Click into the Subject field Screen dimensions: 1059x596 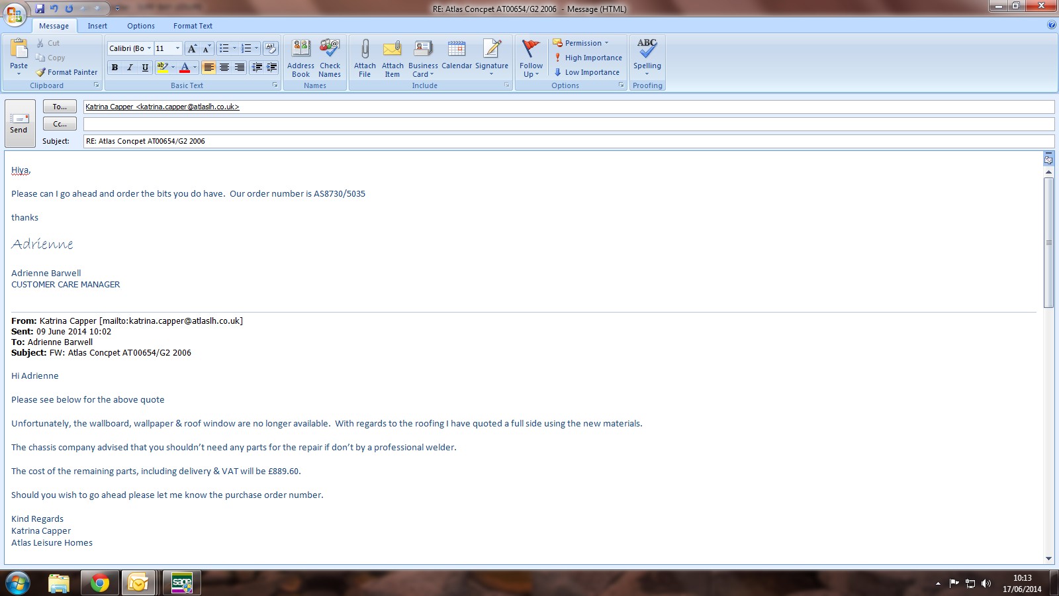click(x=569, y=141)
